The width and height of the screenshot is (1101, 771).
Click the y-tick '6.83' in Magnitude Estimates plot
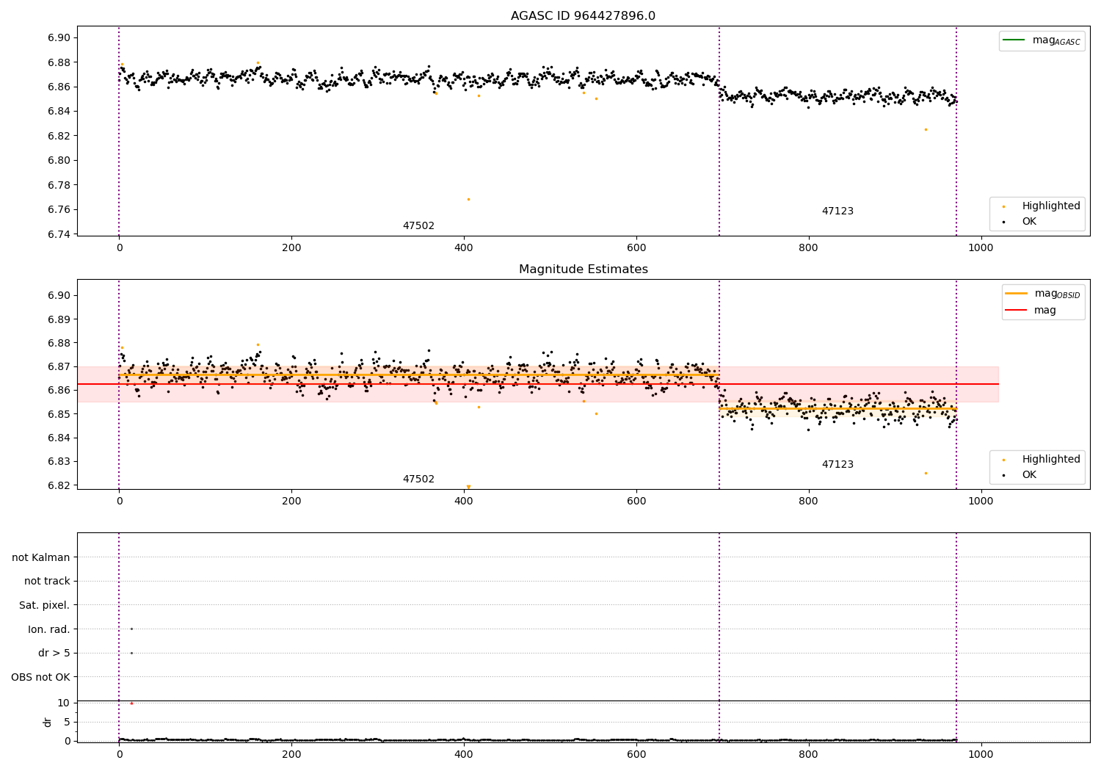(57, 462)
